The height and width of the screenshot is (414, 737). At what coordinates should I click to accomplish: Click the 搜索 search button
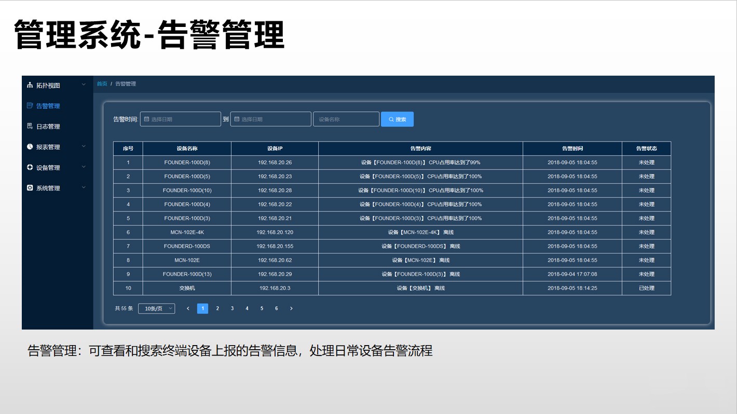[397, 119]
